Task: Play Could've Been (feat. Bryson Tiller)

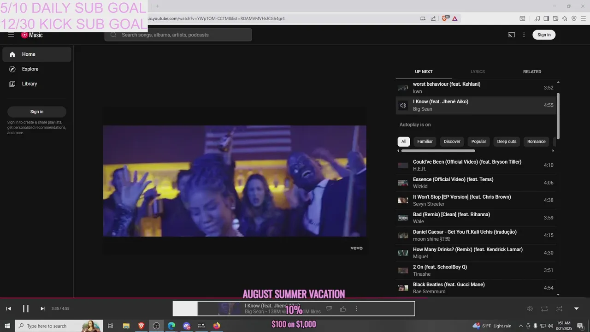Action: point(476,165)
